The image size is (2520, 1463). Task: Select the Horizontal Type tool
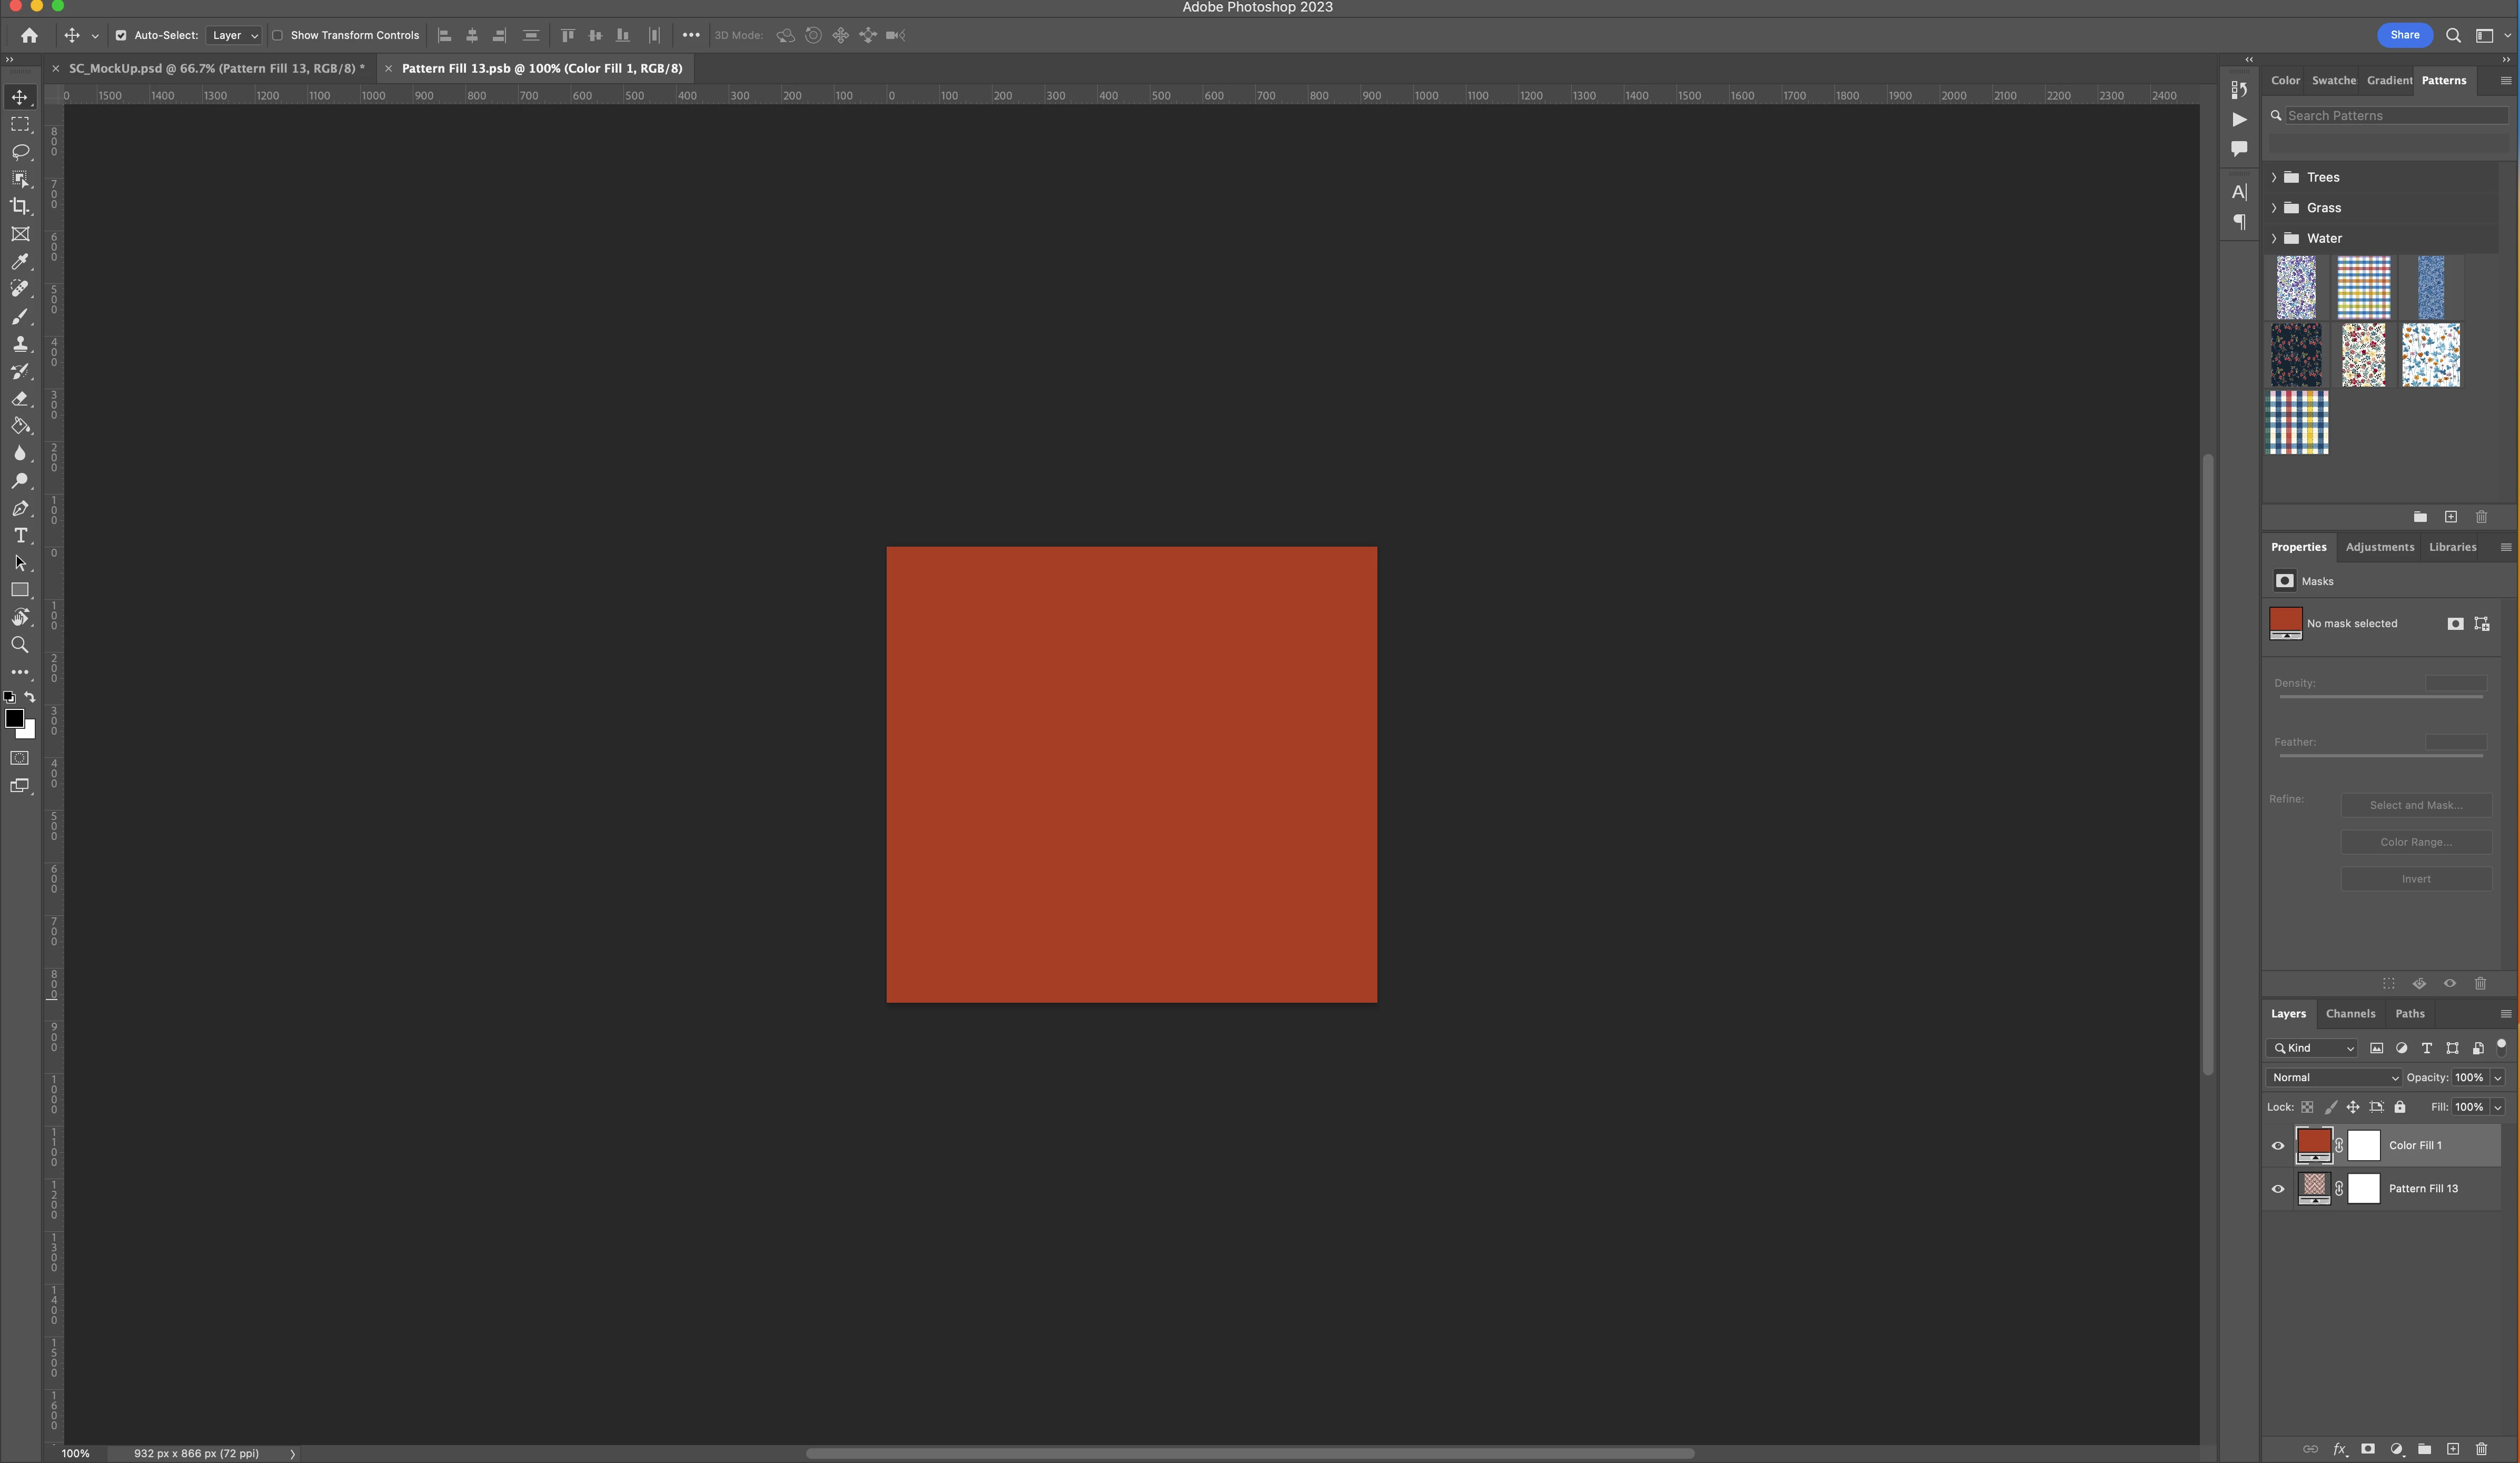click(x=20, y=536)
